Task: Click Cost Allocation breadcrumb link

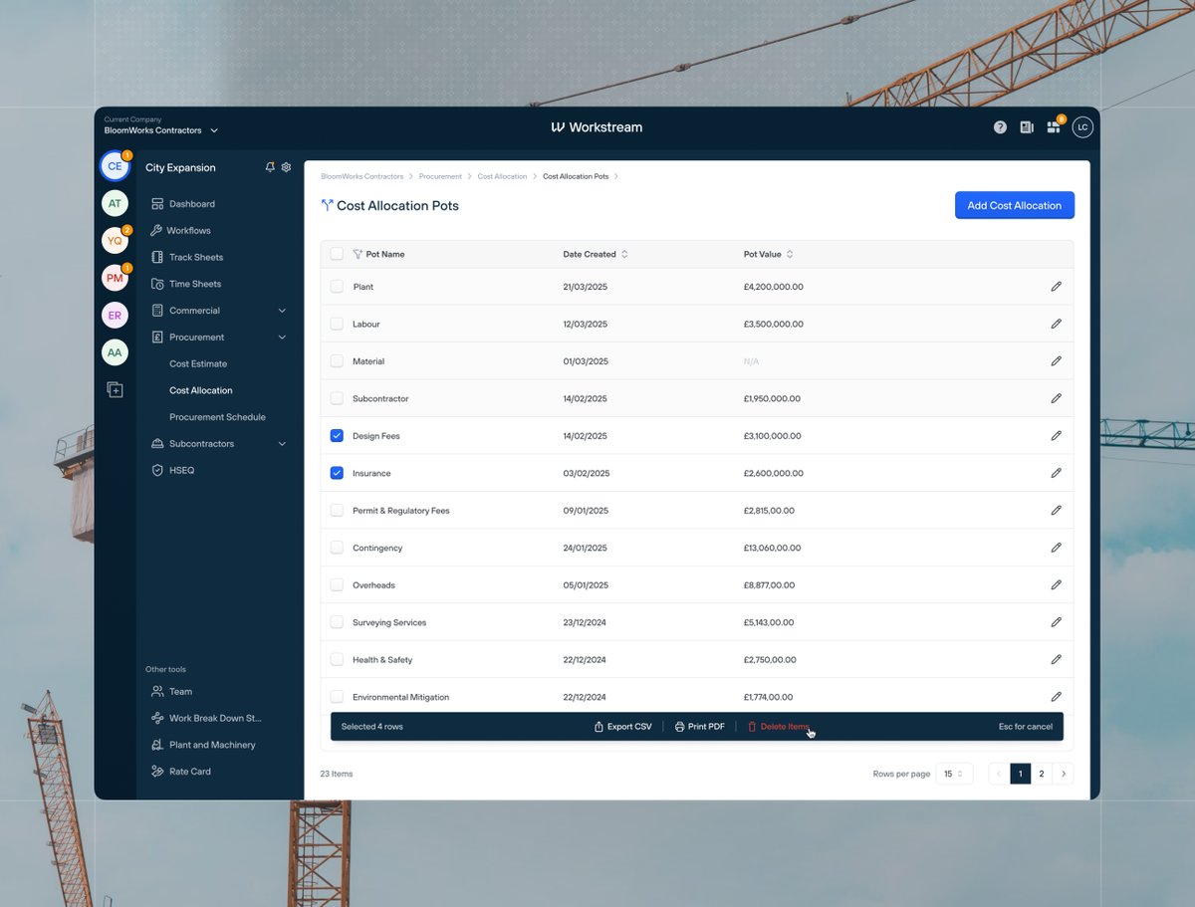Action: coord(502,176)
